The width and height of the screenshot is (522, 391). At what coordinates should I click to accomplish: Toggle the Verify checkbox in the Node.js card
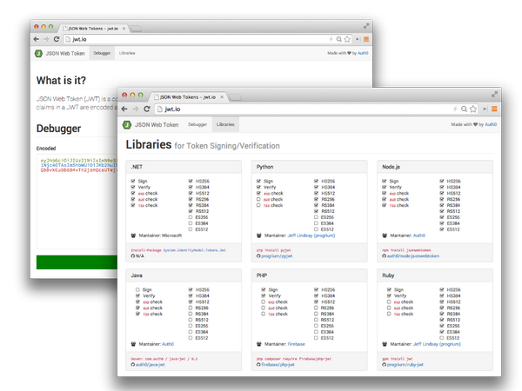click(x=384, y=187)
